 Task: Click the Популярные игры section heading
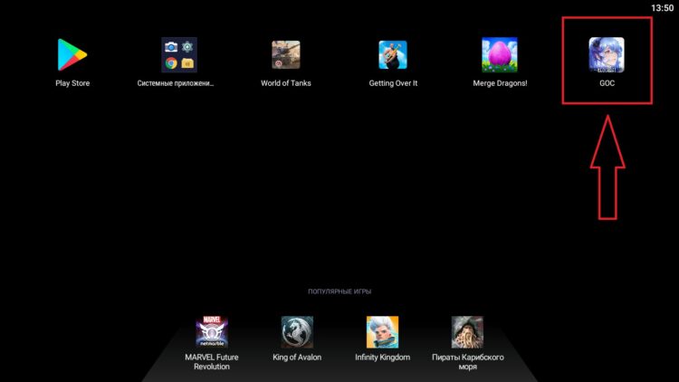pyautogui.click(x=339, y=291)
